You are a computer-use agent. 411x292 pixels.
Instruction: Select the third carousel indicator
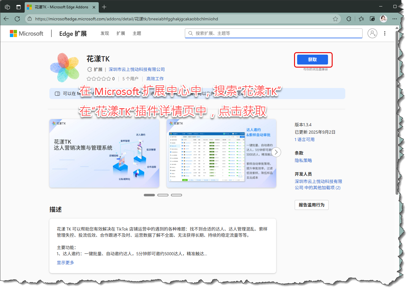click(176, 195)
